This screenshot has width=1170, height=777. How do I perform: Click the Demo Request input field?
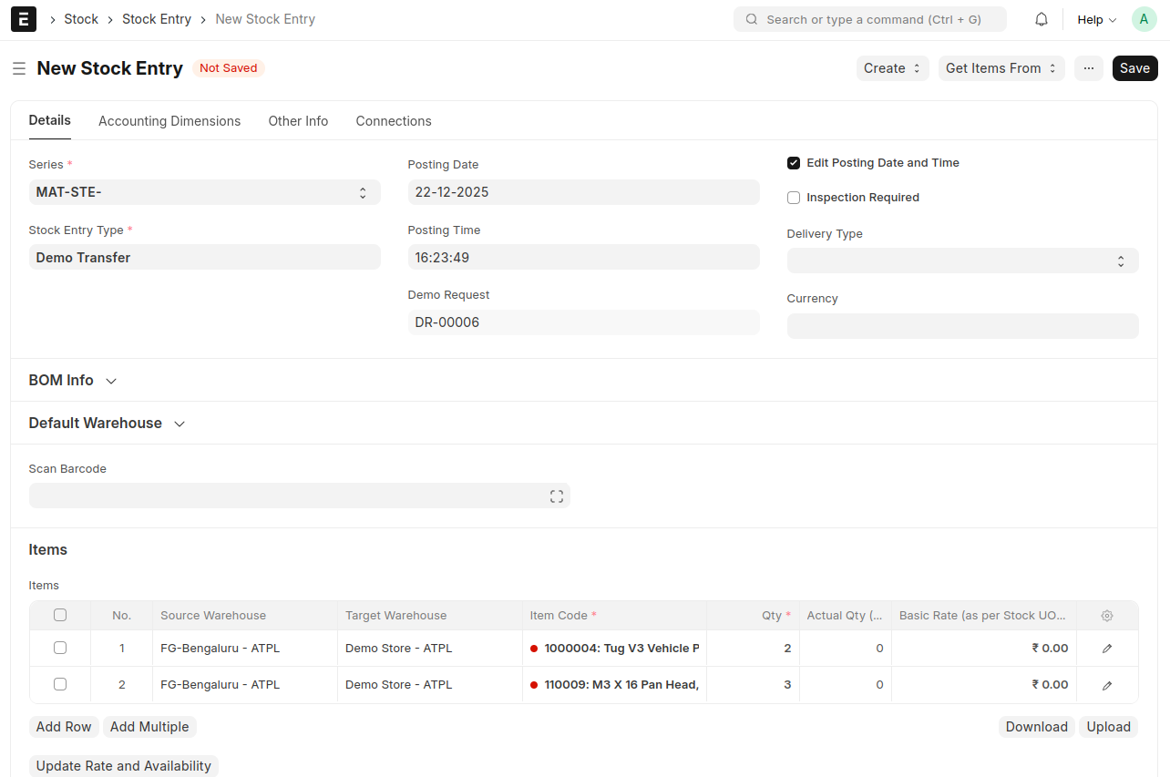click(x=583, y=322)
